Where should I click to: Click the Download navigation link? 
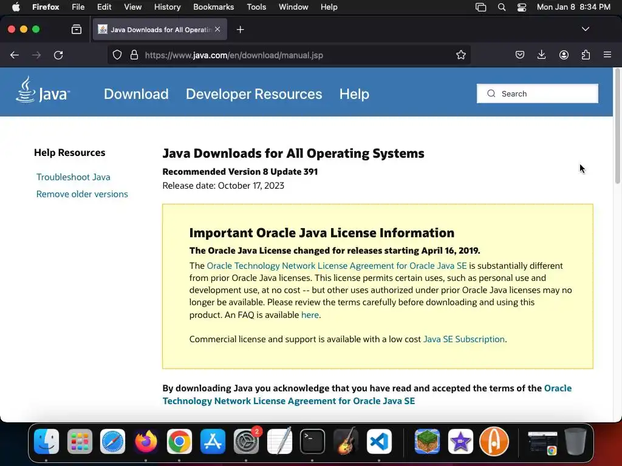coord(136,94)
